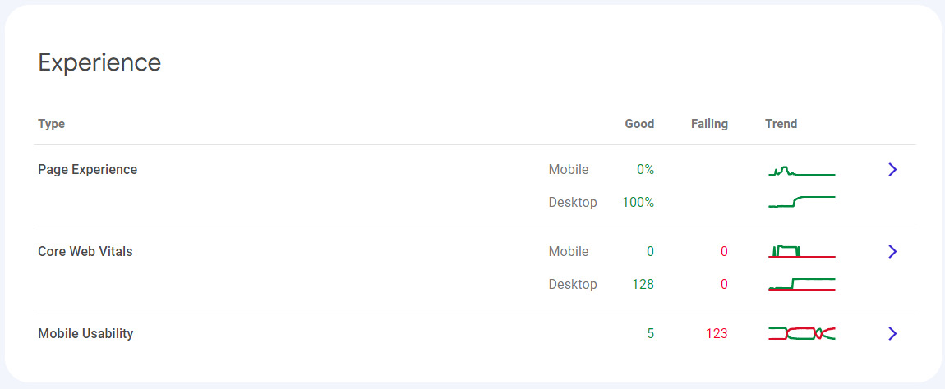Image resolution: width=945 pixels, height=389 pixels.
Task: Click the 100% Desktop Page Experience value
Action: 638,203
